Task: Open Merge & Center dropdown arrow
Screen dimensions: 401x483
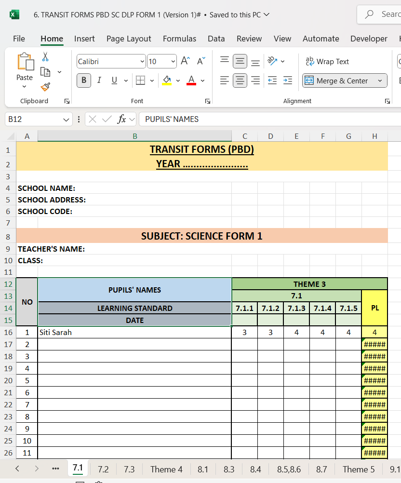Action: coord(380,80)
